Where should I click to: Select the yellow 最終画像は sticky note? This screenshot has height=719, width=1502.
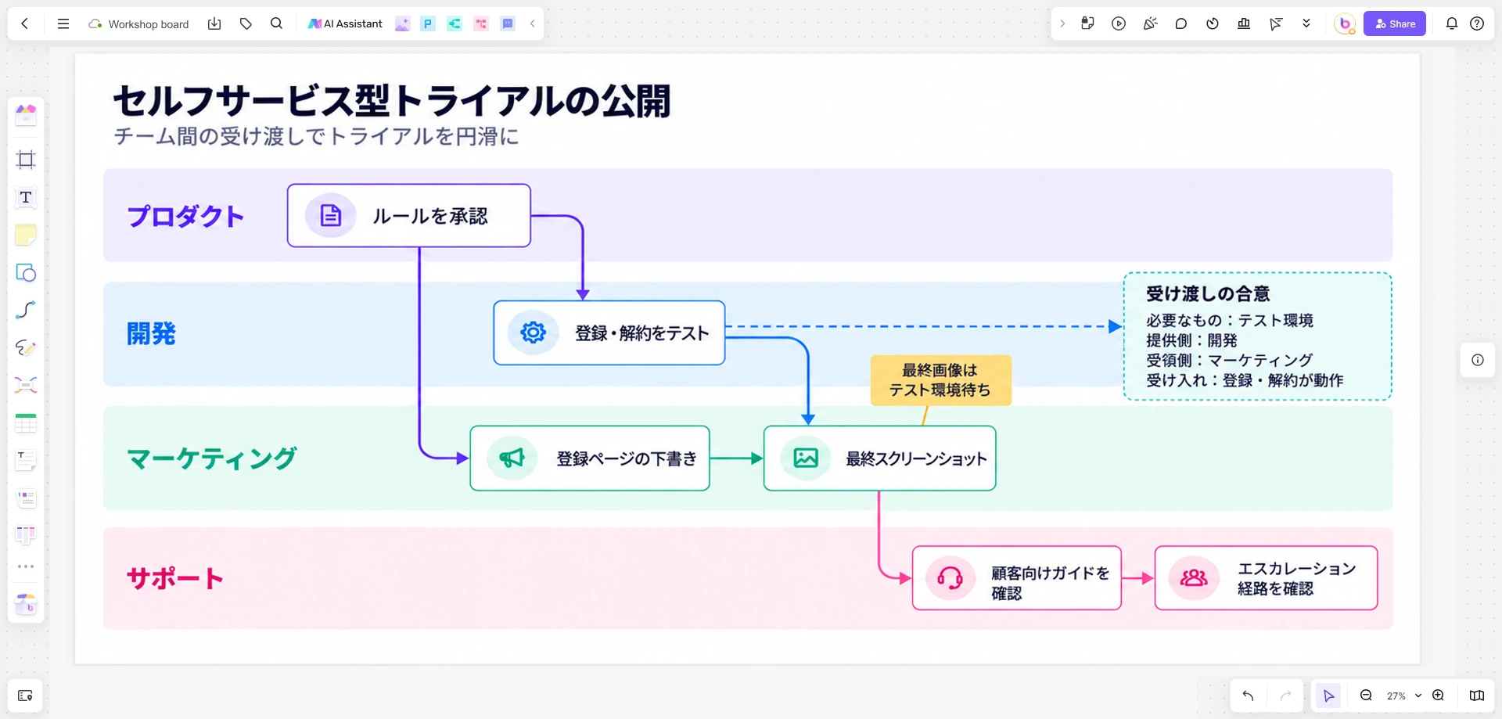tap(940, 380)
